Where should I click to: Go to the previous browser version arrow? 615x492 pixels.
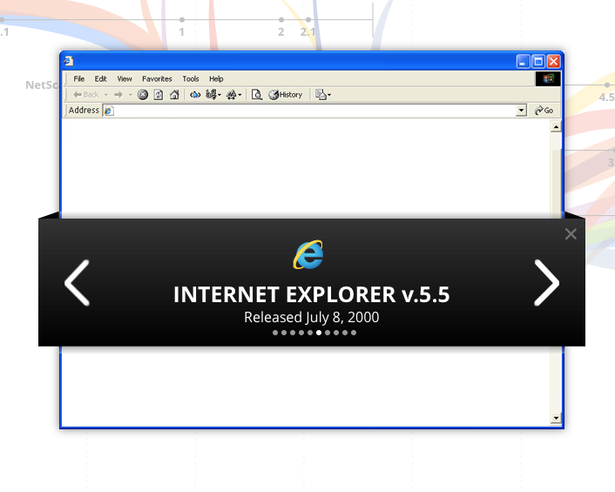pos(77,283)
